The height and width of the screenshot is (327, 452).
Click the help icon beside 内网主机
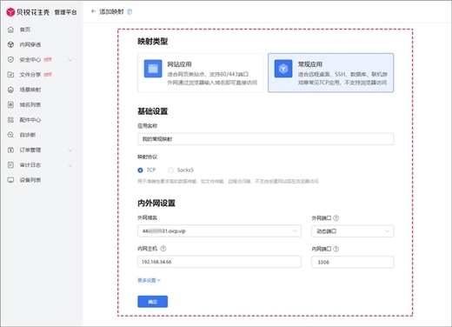pos(163,249)
